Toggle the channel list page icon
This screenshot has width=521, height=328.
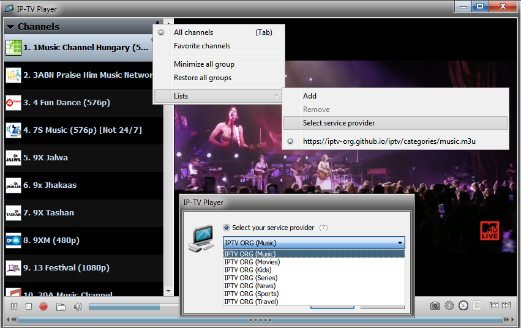tap(477, 305)
